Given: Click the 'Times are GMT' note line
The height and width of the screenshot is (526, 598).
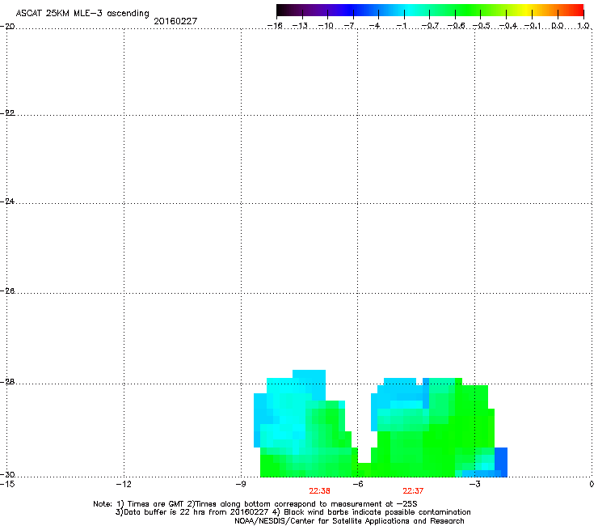Looking at the screenshot, I should click(x=255, y=504).
